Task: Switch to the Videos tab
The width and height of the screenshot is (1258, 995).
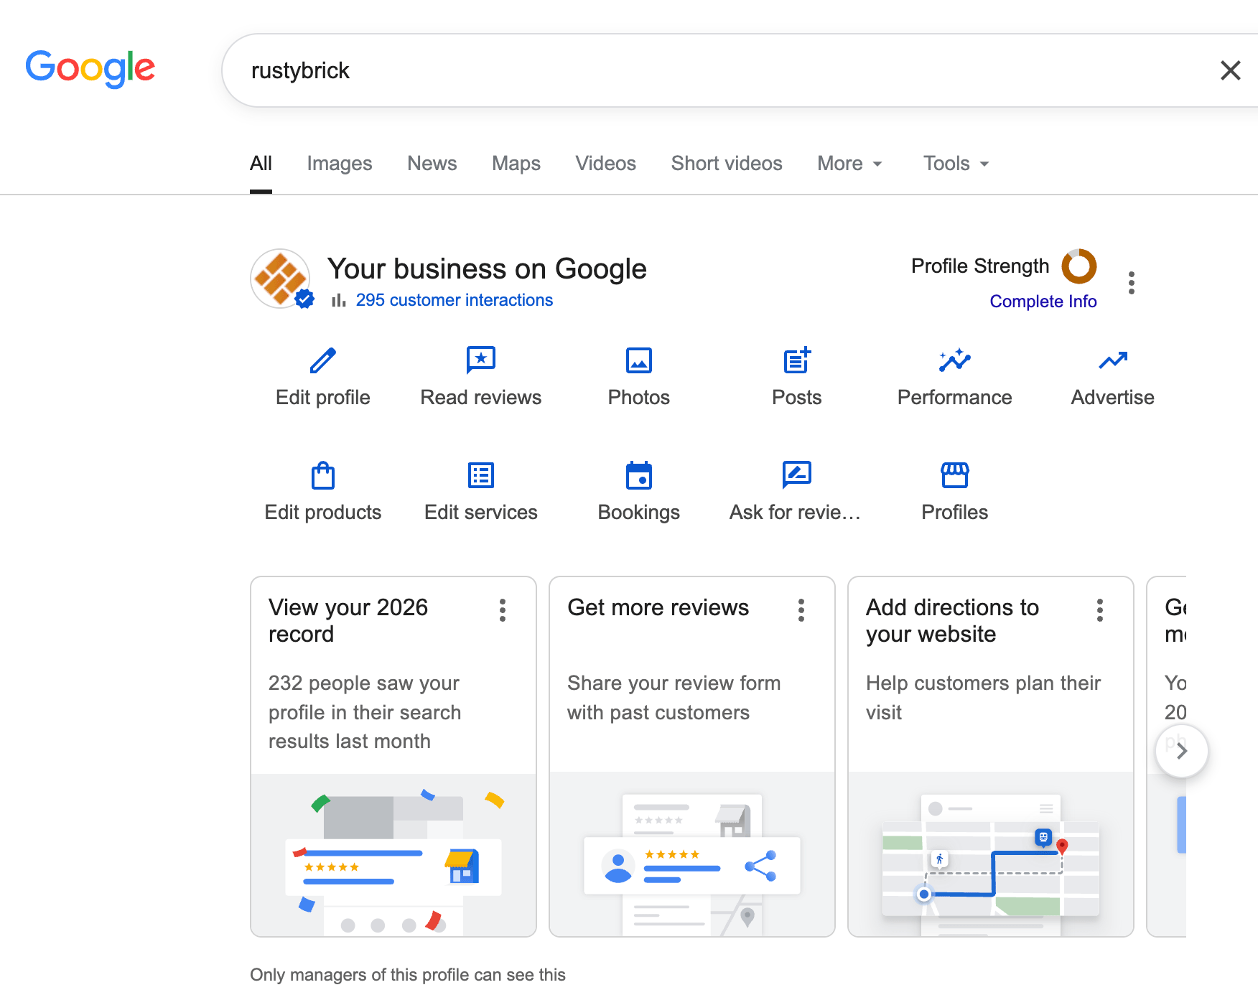Action: (606, 164)
